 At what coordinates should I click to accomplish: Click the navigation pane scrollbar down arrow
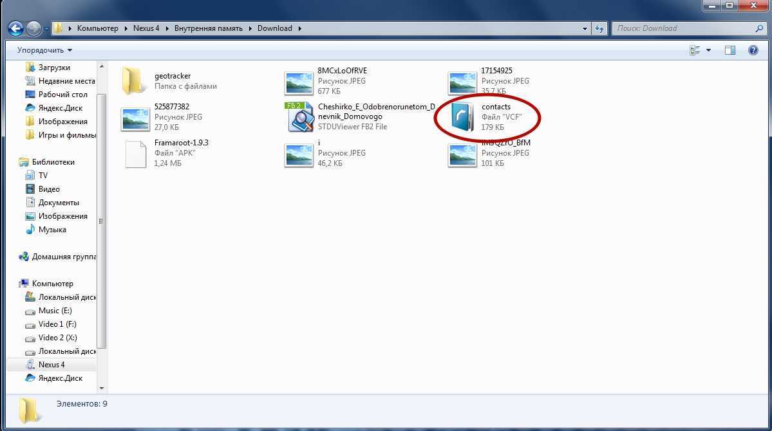101,388
